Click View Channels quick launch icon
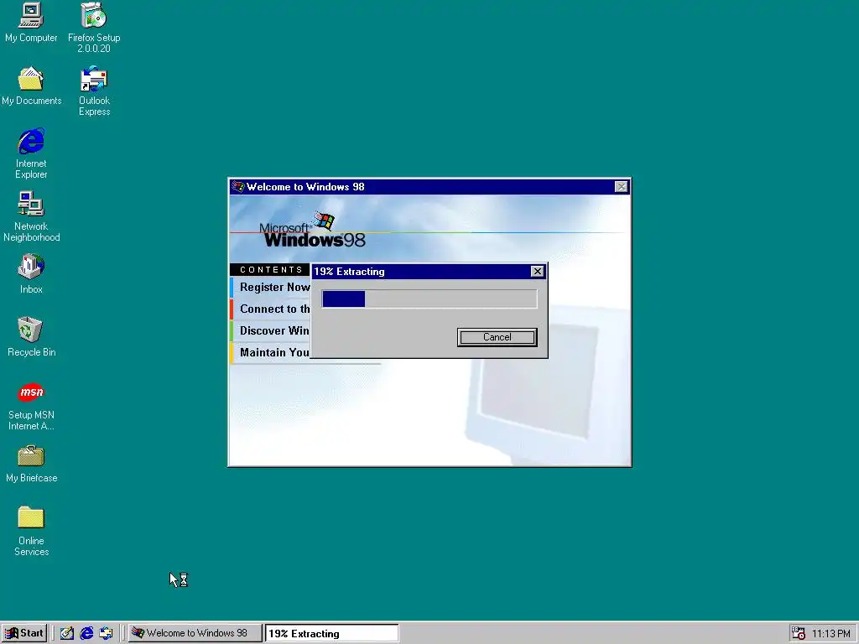Viewport: 859px width, 644px height. (x=107, y=634)
